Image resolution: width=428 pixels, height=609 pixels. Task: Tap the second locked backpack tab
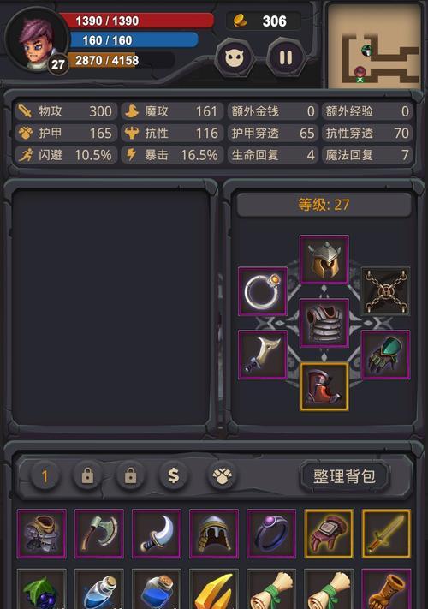click(130, 475)
